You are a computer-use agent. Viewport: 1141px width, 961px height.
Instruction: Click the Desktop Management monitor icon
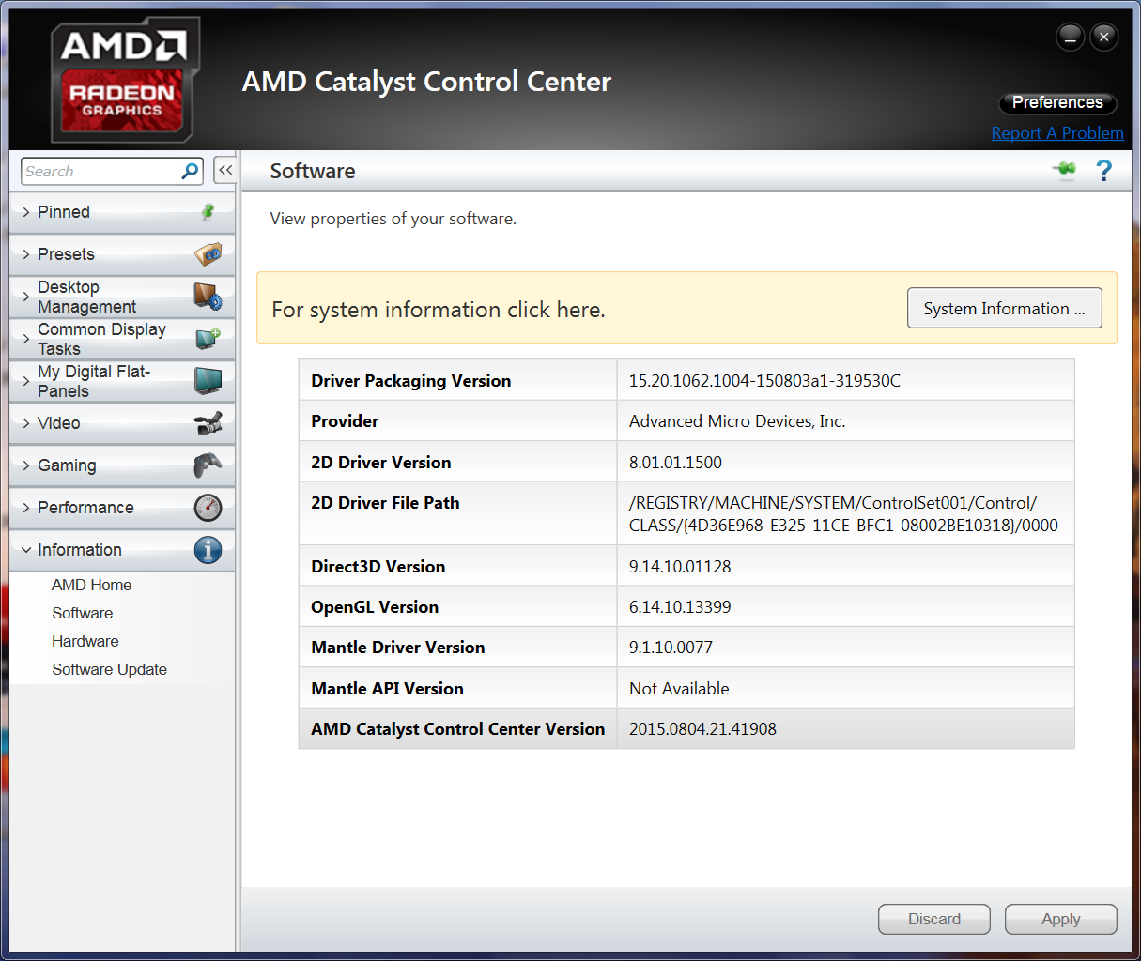click(x=208, y=297)
